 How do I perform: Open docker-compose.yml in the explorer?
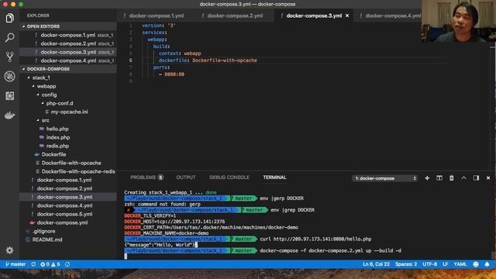(62, 222)
